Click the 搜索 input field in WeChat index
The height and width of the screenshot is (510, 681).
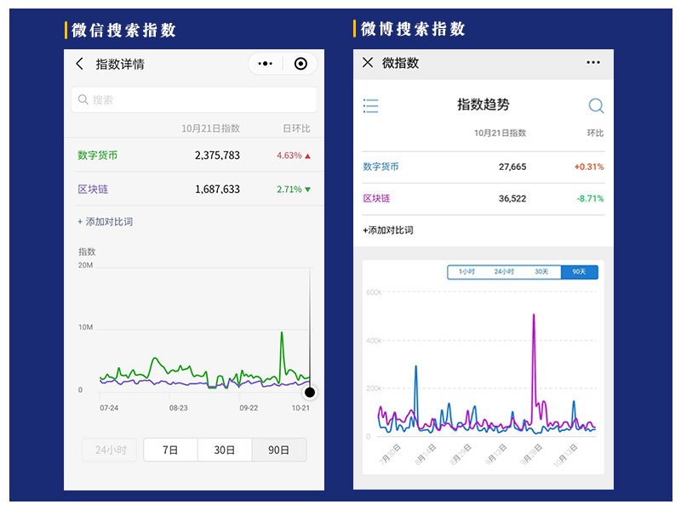[x=194, y=99]
